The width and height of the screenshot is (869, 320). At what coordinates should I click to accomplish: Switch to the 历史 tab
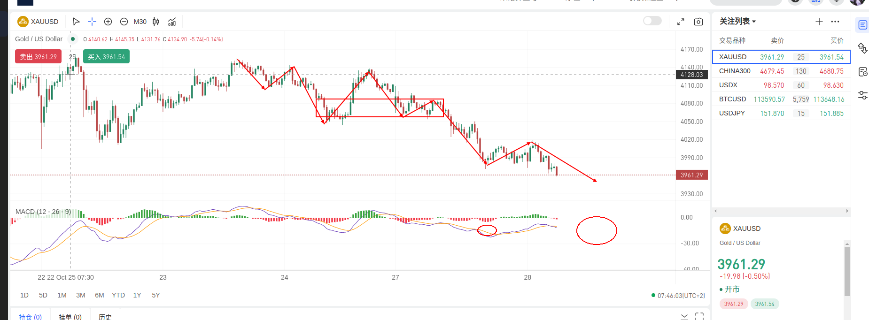pos(105,317)
